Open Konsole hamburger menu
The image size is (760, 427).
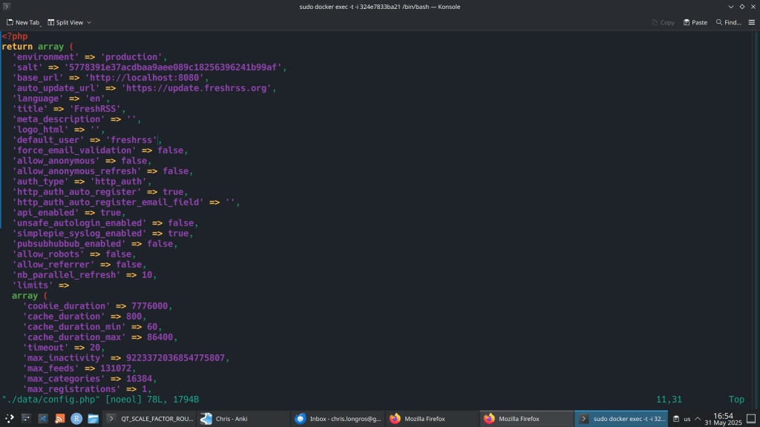tap(750, 22)
